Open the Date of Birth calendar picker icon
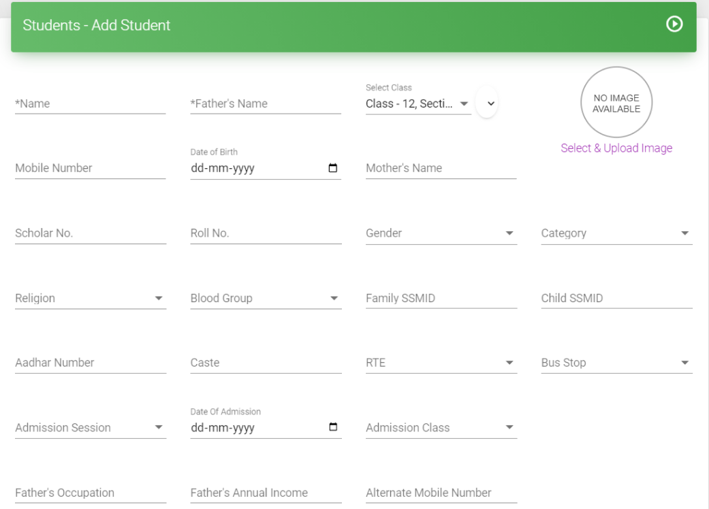Image resolution: width=709 pixels, height=509 pixels. [333, 168]
